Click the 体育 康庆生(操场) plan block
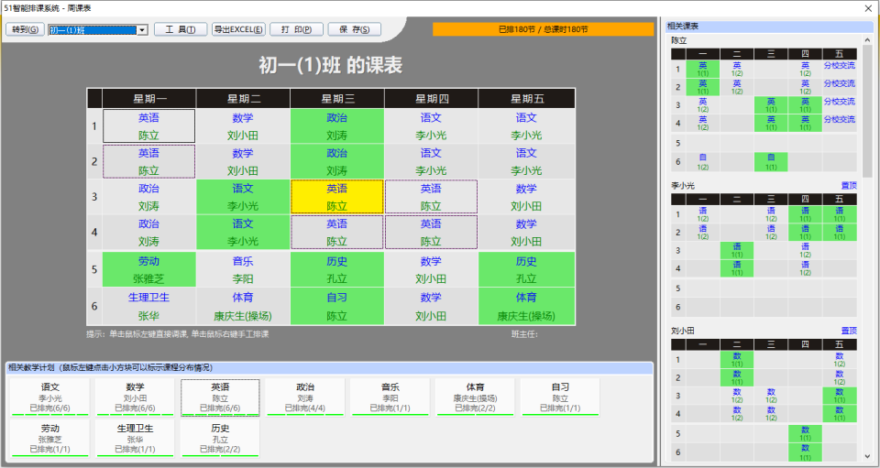This screenshot has width=880, height=468. pos(476,397)
